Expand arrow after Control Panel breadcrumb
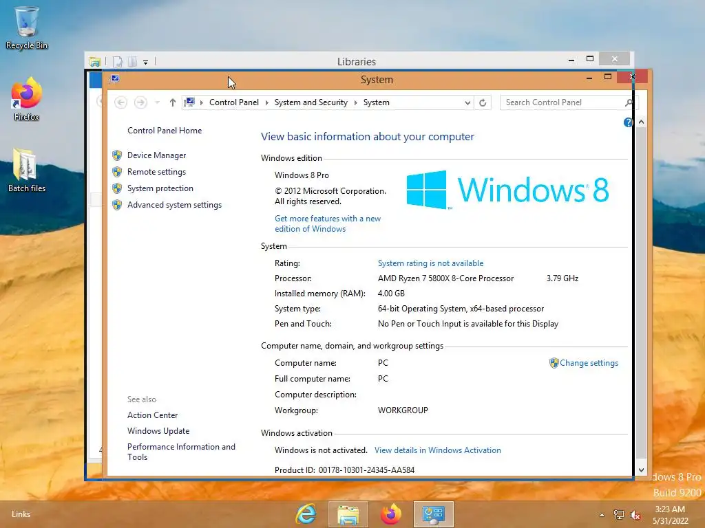Image resolution: width=705 pixels, height=528 pixels. point(266,103)
